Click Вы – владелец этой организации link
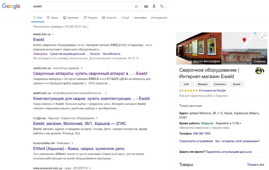 tap(238, 141)
